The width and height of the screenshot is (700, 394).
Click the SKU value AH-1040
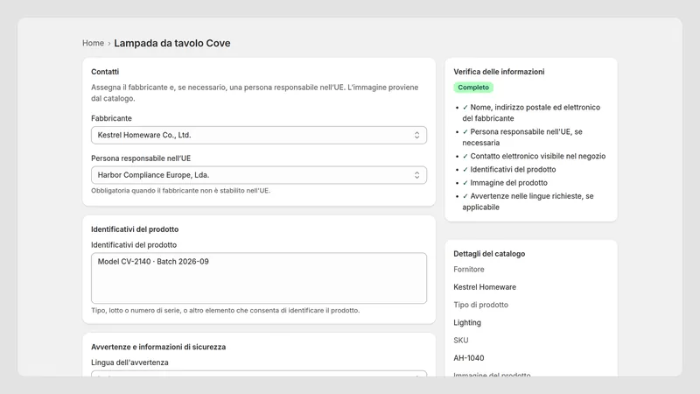pyautogui.click(x=468, y=358)
